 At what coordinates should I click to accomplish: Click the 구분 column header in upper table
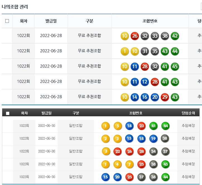(89, 21)
